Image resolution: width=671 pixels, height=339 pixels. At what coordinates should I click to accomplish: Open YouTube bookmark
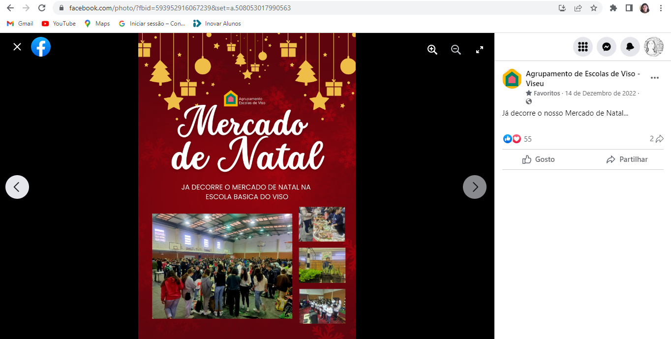point(59,24)
